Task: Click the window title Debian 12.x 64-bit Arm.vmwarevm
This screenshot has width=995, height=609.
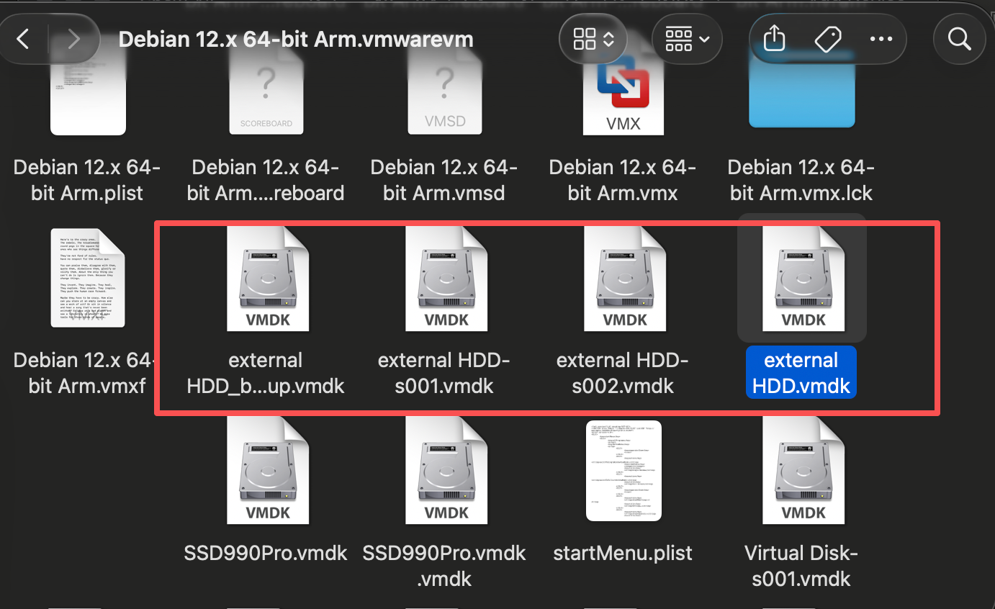Action: tap(296, 39)
